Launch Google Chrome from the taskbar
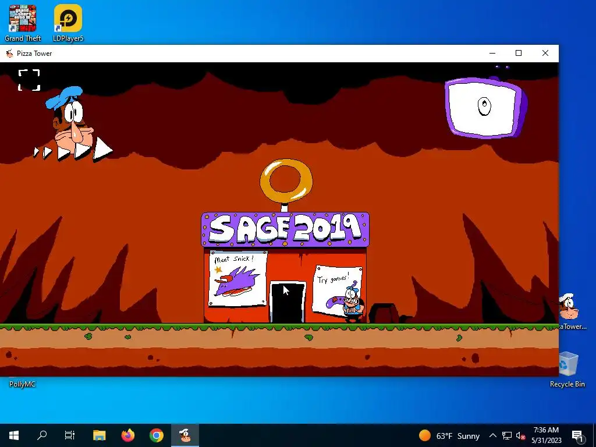Image resolution: width=596 pixels, height=447 pixels. pos(156,435)
